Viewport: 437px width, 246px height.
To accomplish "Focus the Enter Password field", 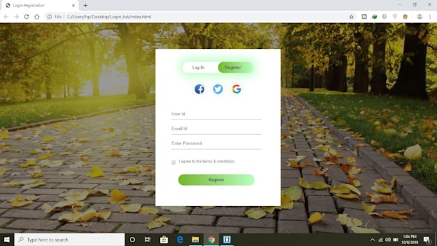I will (217, 143).
